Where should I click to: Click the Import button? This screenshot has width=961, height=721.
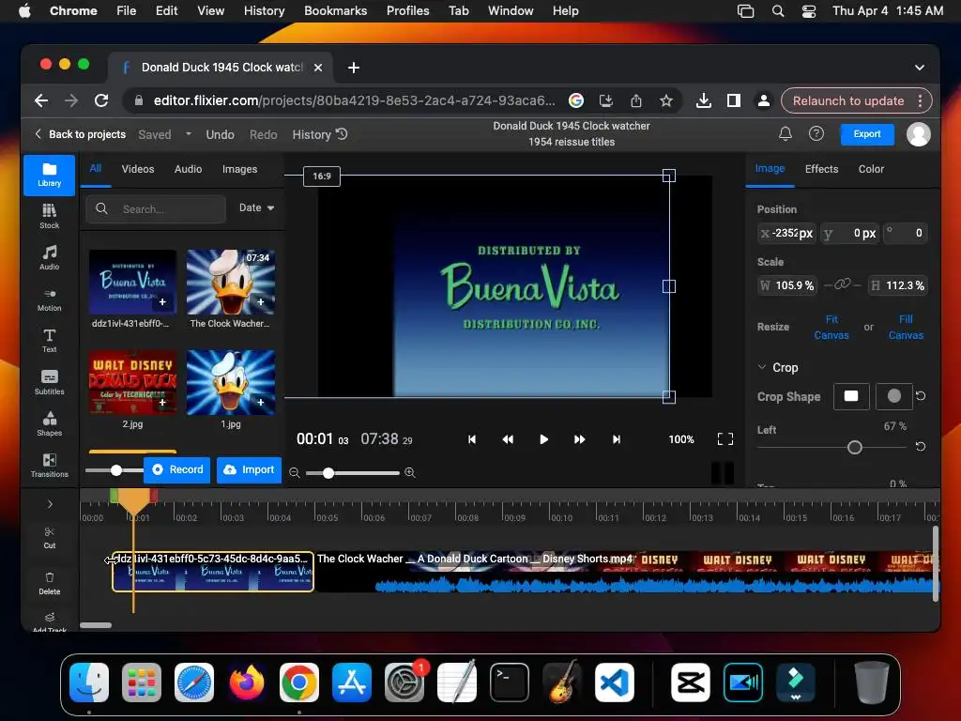pyautogui.click(x=249, y=469)
